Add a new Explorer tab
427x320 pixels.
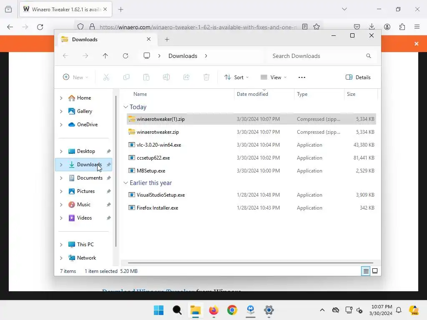[x=167, y=40]
